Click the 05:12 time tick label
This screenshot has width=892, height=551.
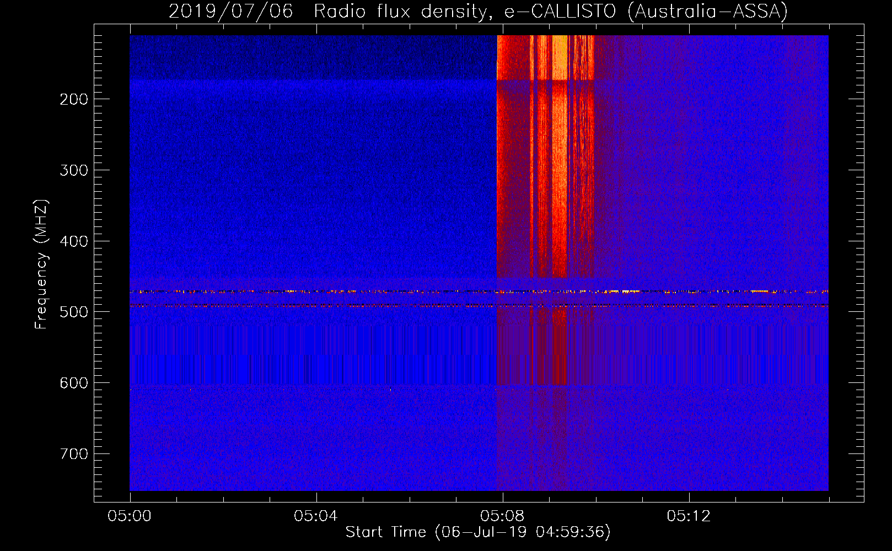(x=689, y=516)
